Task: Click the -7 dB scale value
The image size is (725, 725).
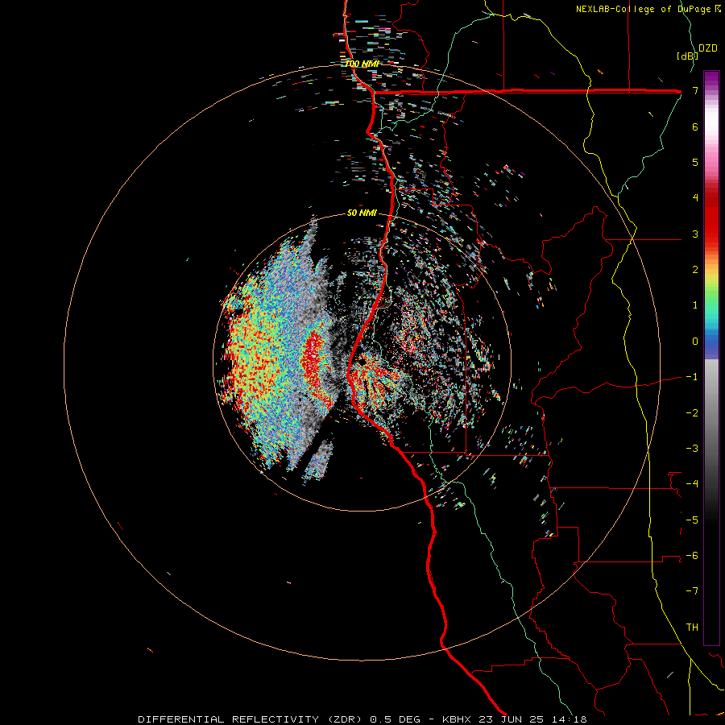Action: point(692,591)
